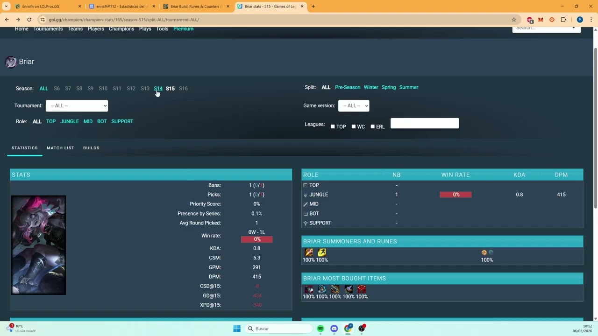This screenshot has height=336, width=598.
Task: Switch to the Enricfh on LOLPros.GG tab
Action: pyautogui.click(x=47, y=7)
